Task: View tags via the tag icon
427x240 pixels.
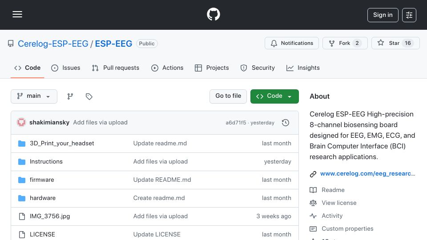Action: point(89,96)
